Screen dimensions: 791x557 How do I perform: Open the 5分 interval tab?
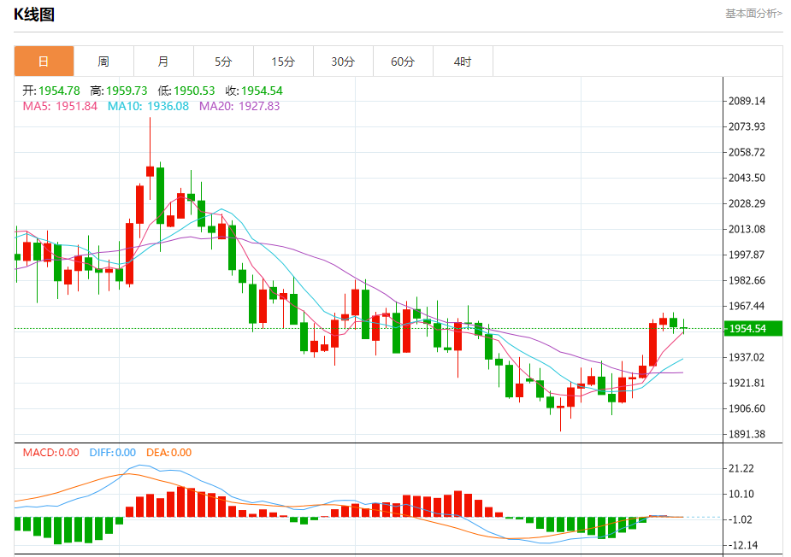pos(223,62)
